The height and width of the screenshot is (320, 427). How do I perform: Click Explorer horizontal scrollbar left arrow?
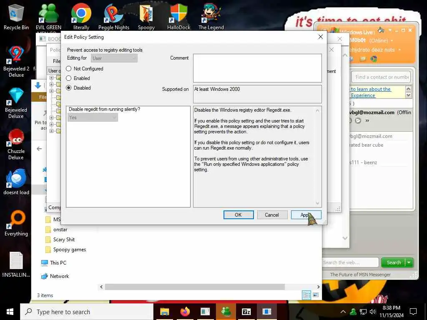click(102, 287)
